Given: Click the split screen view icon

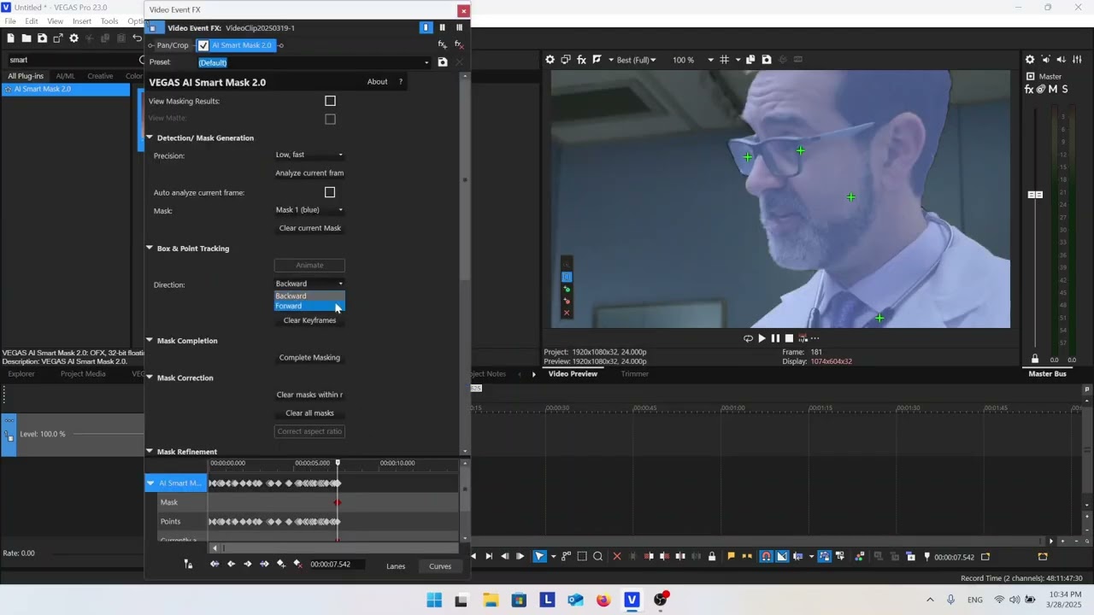Looking at the screenshot, I should point(597,60).
